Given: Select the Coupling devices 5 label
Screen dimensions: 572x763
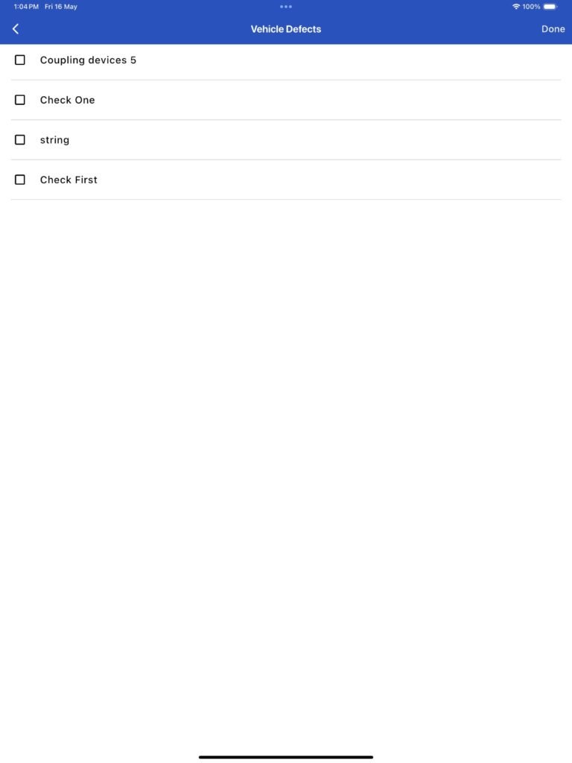Looking at the screenshot, I should (x=88, y=60).
